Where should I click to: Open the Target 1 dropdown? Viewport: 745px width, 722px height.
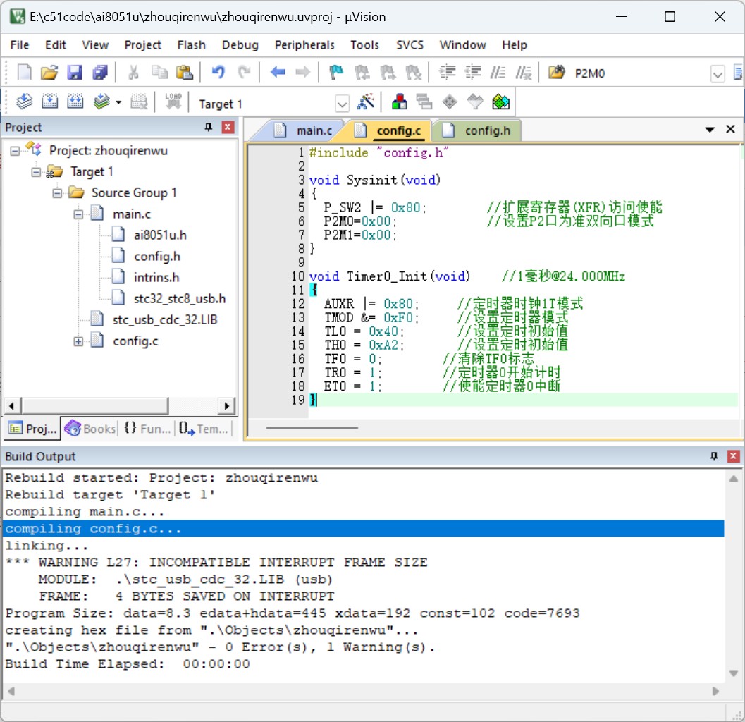[x=342, y=103]
